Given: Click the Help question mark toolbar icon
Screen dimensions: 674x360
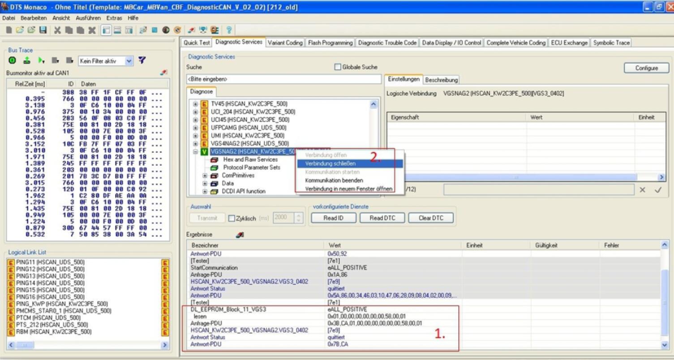Looking at the screenshot, I should [229, 30].
